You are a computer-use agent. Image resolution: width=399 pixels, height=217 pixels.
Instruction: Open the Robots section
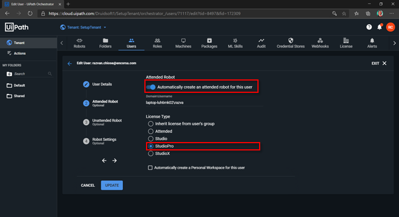[x=79, y=43]
